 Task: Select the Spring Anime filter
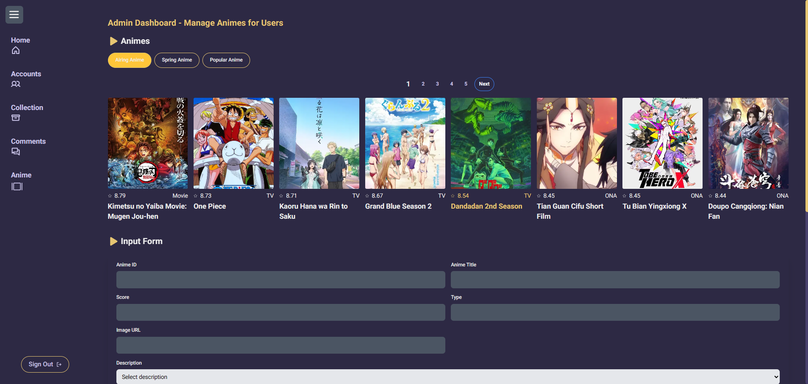point(177,60)
